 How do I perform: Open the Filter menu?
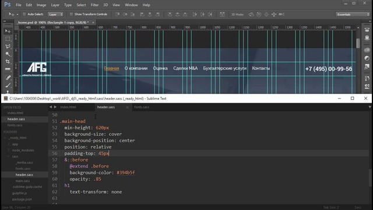click(x=94, y=5)
